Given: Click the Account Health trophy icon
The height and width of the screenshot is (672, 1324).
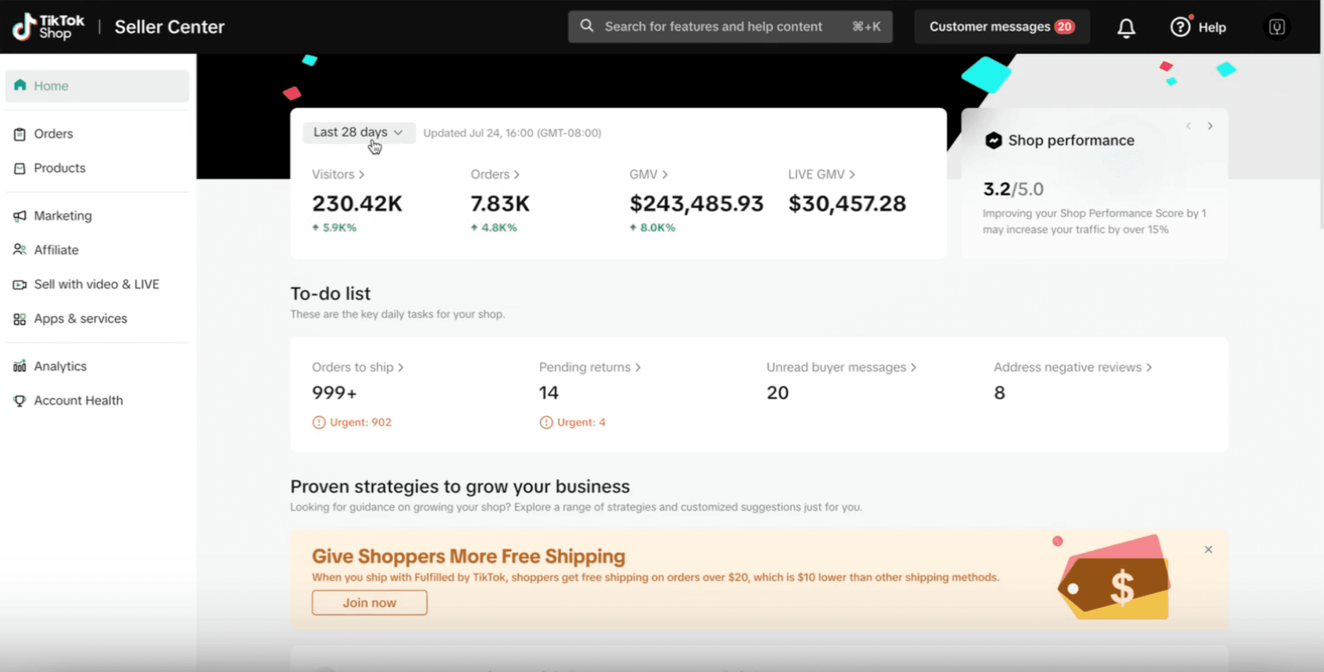Looking at the screenshot, I should 20,401.
